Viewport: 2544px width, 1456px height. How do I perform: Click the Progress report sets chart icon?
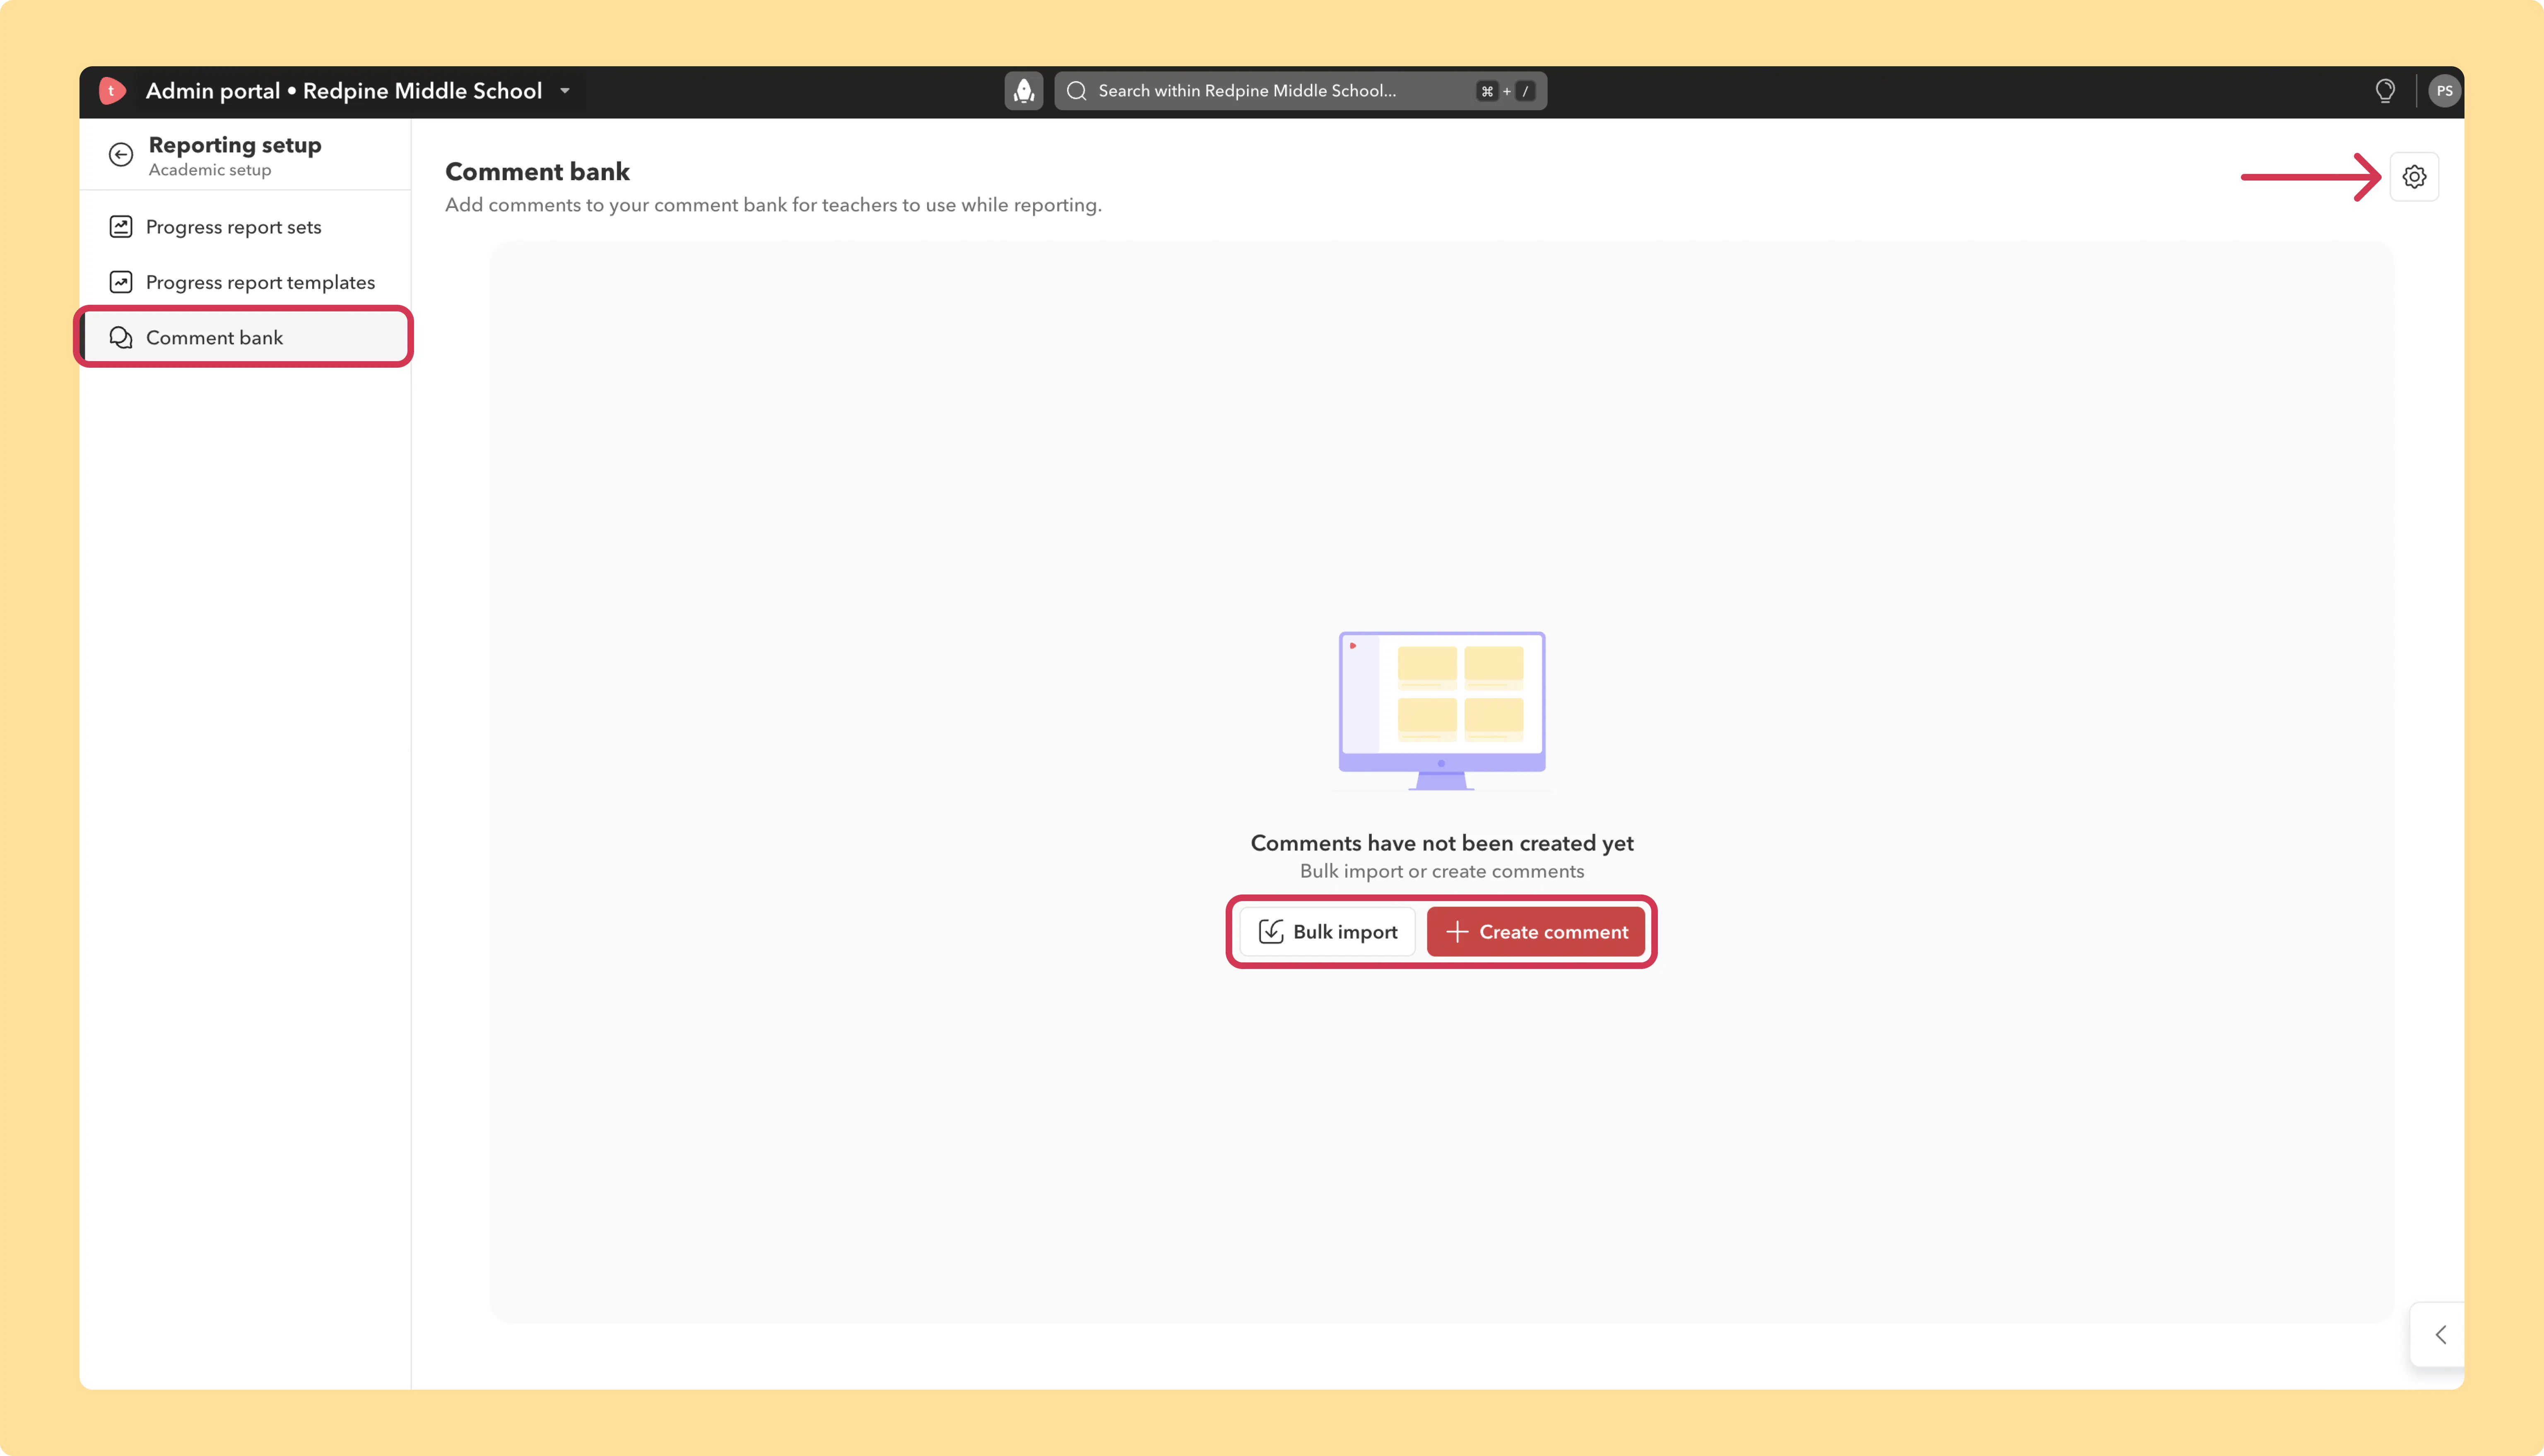(121, 227)
